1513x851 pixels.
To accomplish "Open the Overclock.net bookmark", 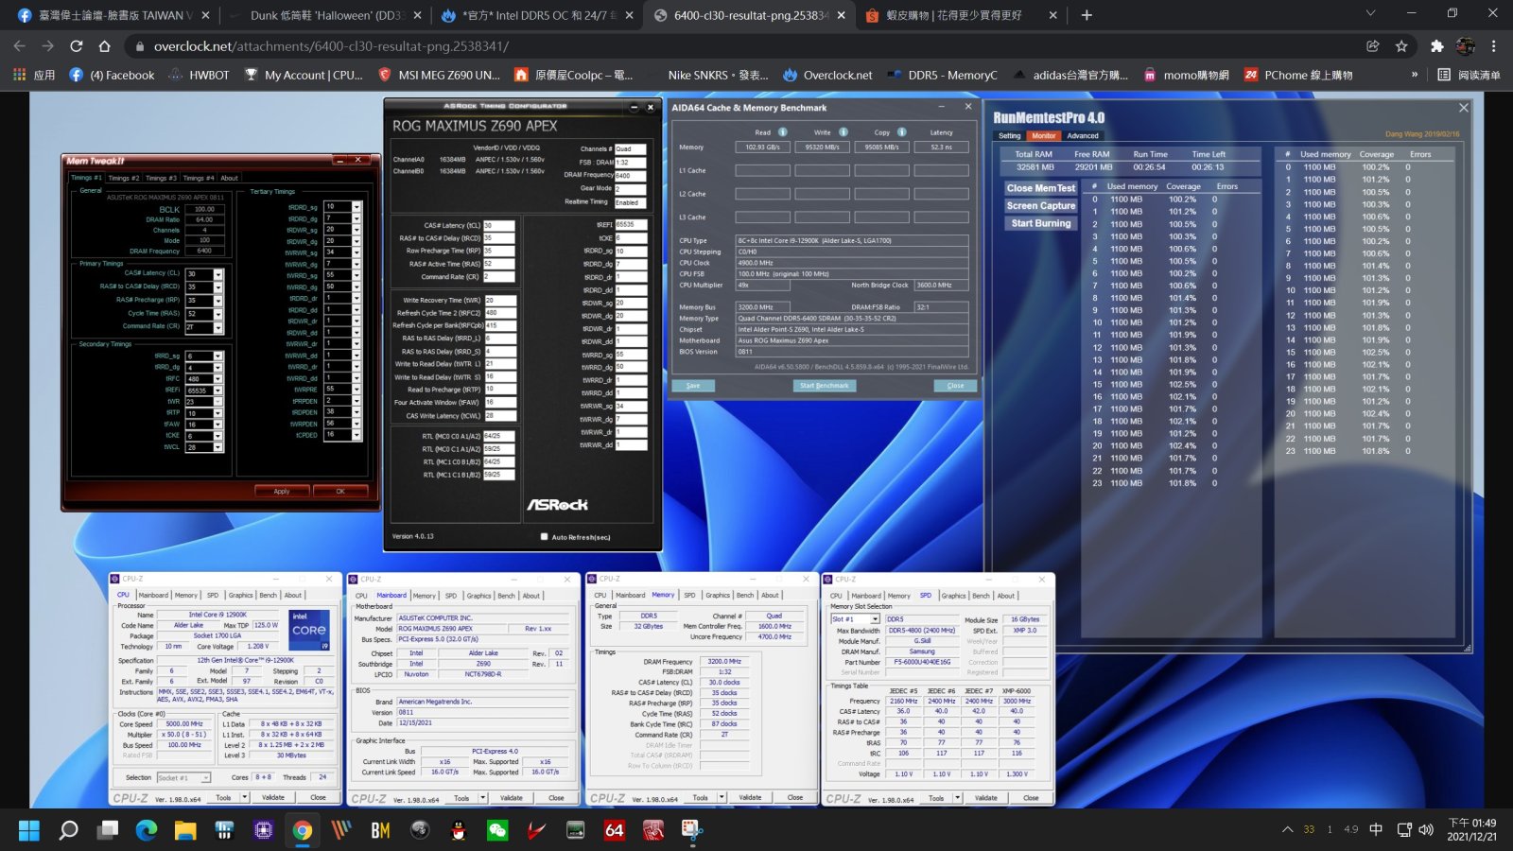I will [x=827, y=75].
